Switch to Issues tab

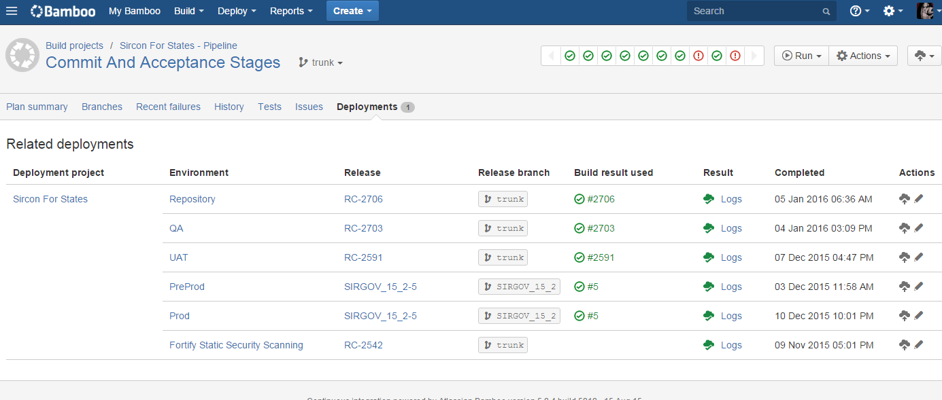(x=309, y=107)
